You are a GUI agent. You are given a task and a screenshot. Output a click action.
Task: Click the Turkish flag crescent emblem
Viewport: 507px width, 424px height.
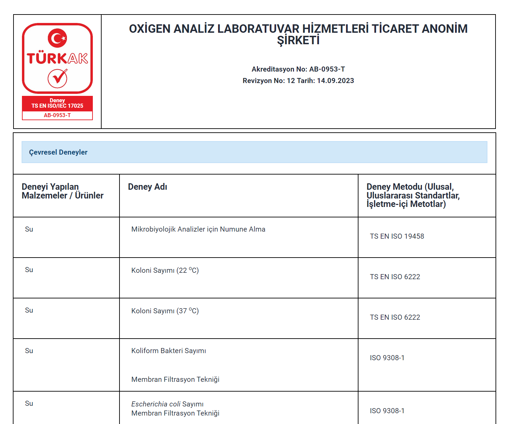pos(57,38)
